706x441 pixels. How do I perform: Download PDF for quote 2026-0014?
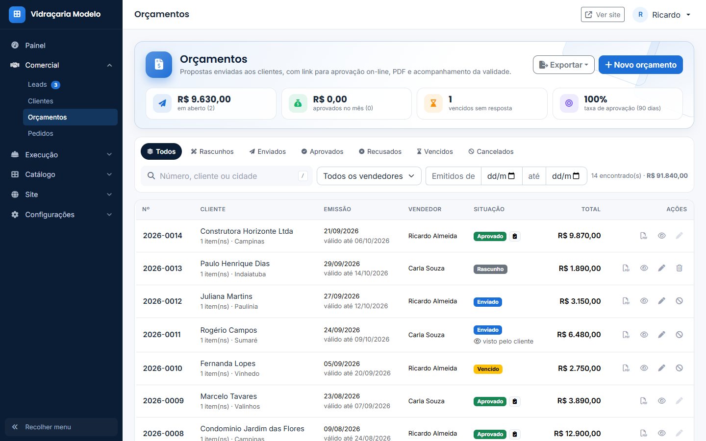[x=644, y=236]
